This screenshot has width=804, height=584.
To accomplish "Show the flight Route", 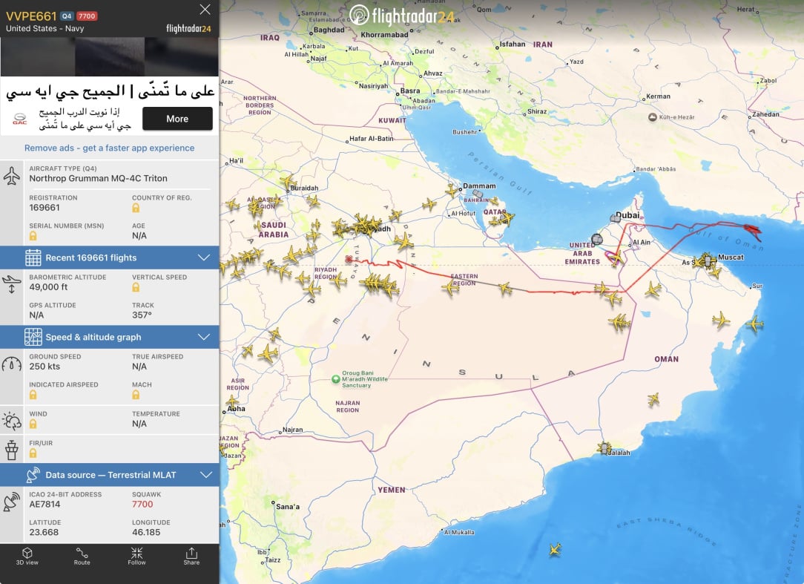I will coord(82,557).
